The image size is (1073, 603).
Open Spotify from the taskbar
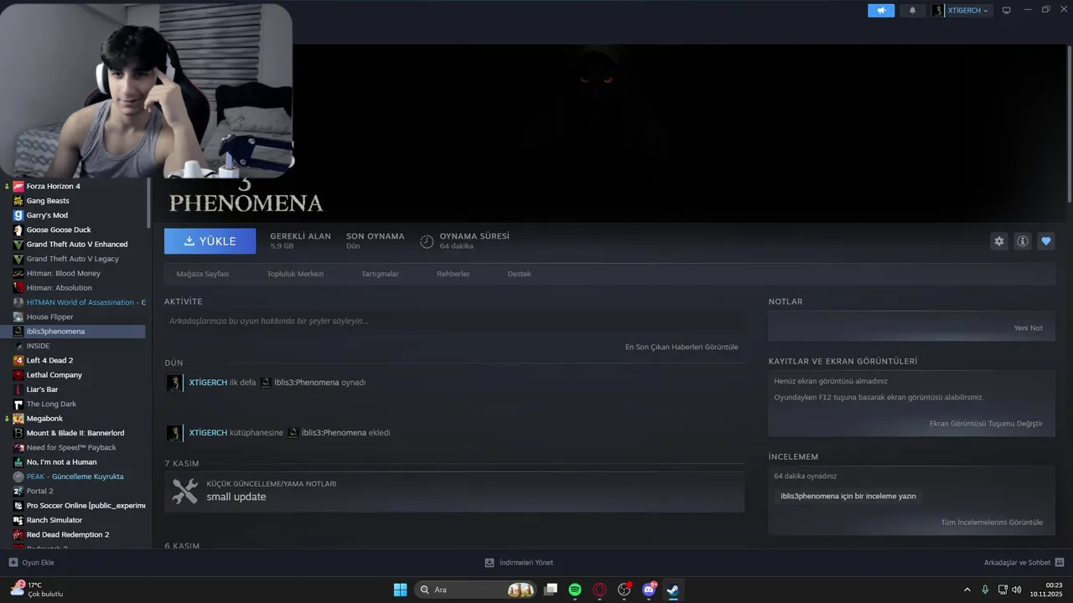tap(575, 590)
